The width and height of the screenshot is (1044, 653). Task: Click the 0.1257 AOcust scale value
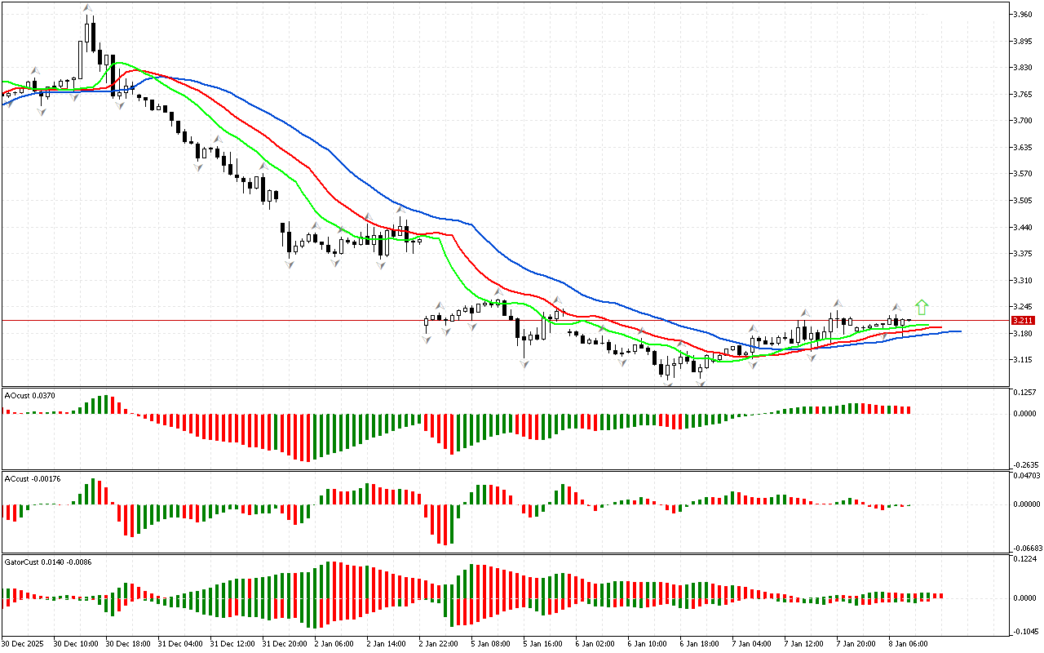(x=1024, y=393)
